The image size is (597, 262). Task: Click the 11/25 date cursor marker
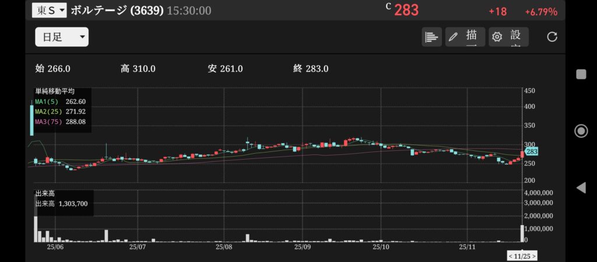coord(522,256)
